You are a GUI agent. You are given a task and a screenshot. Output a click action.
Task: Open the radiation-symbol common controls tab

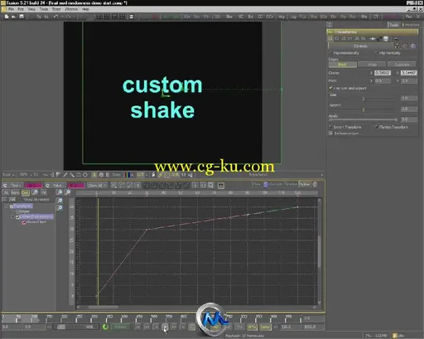click(397, 46)
